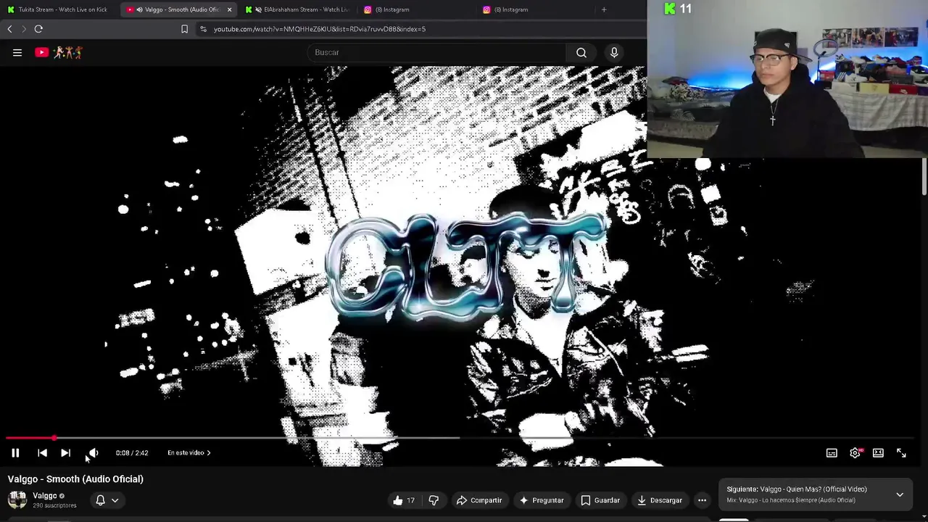Expand the Siguiente playlist panel chevron
This screenshot has height=522, width=928.
click(900, 494)
